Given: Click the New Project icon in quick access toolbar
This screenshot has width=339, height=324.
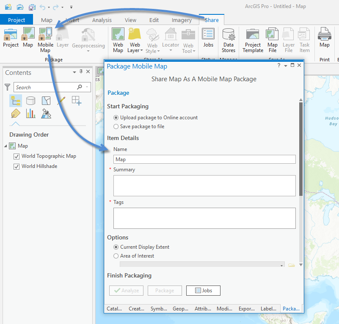Looking at the screenshot, I should tap(8, 7).
